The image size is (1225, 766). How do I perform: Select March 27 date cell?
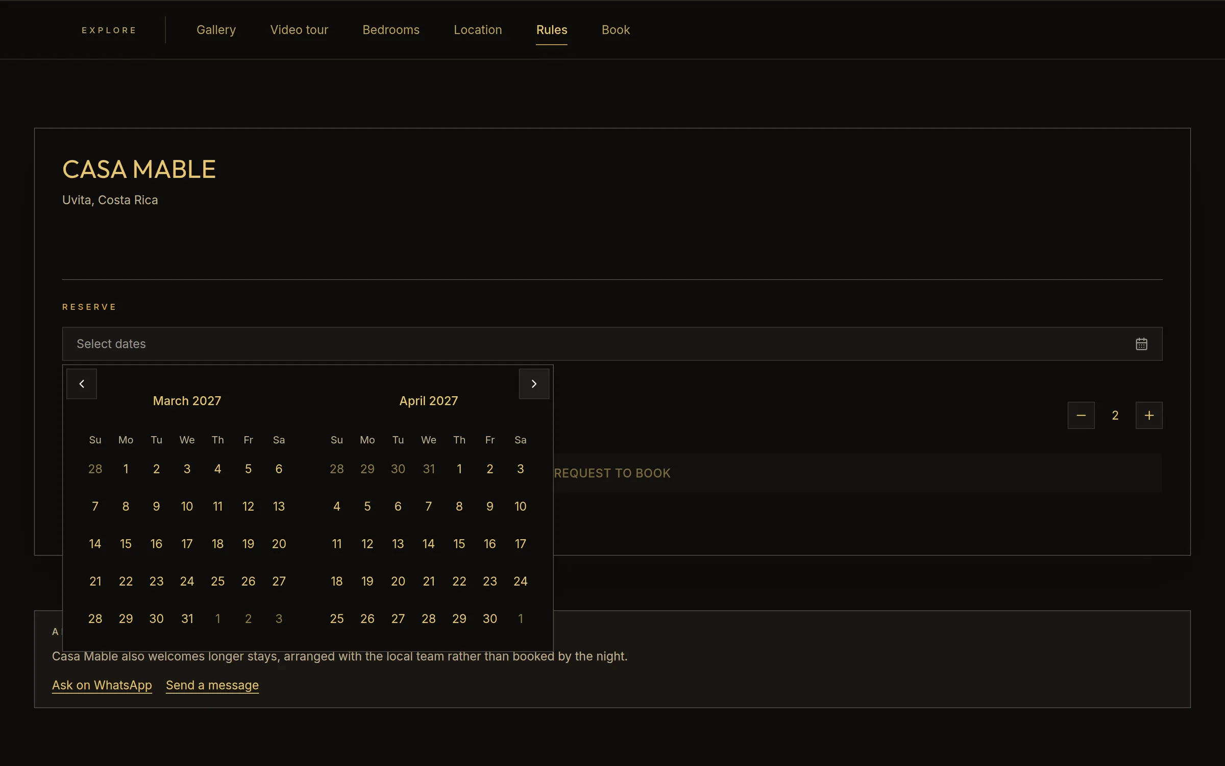tap(279, 581)
